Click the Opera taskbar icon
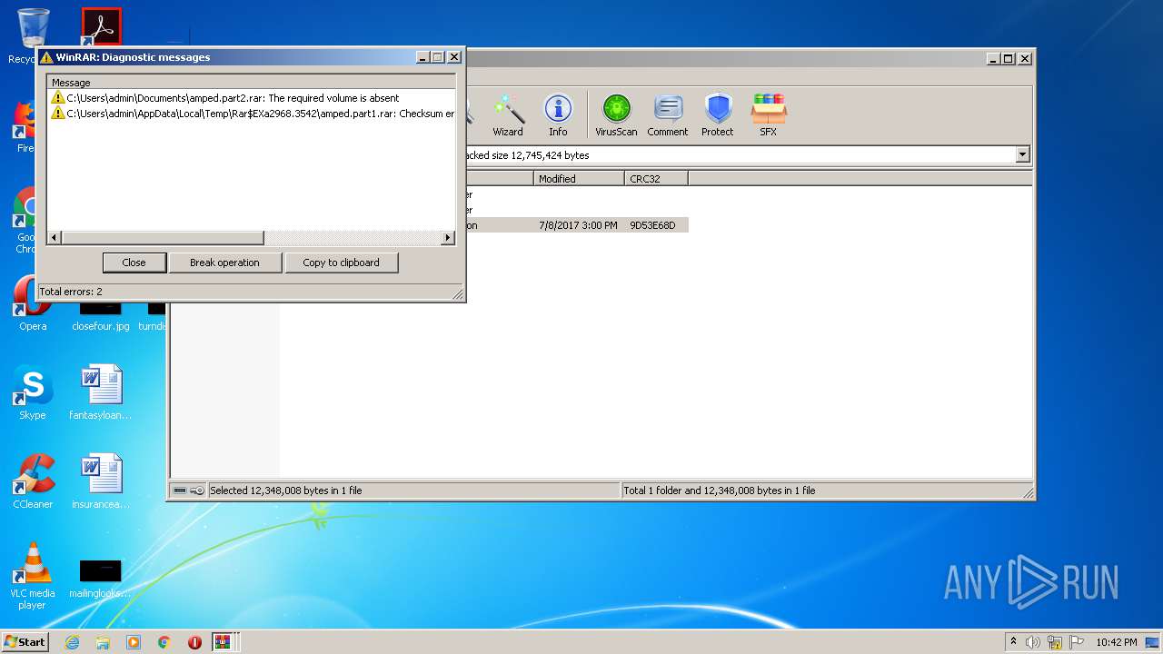The image size is (1163, 654). click(194, 642)
